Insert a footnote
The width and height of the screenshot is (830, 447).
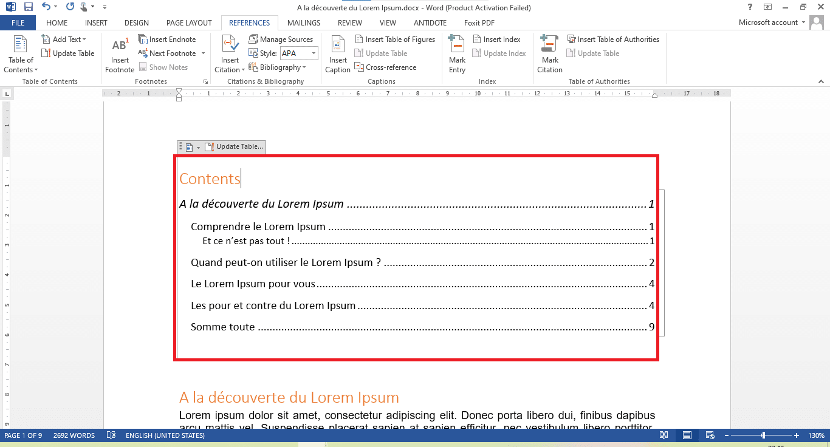(120, 54)
